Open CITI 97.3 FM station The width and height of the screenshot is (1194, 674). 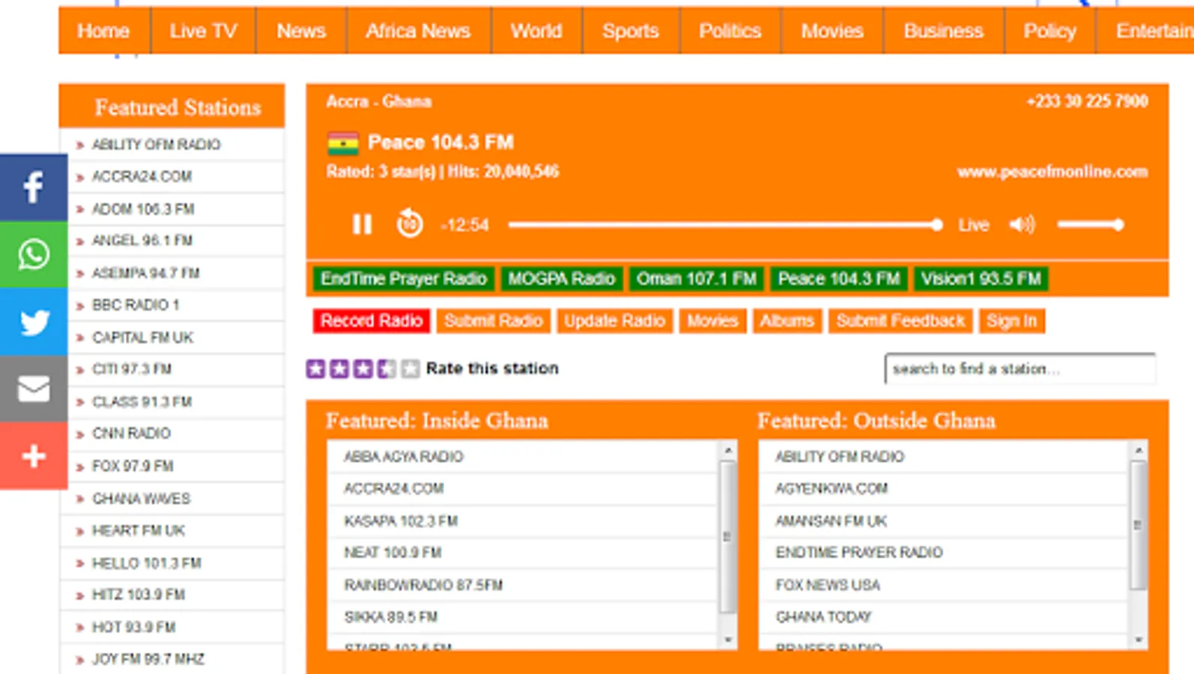pyautogui.click(x=132, y=369)
